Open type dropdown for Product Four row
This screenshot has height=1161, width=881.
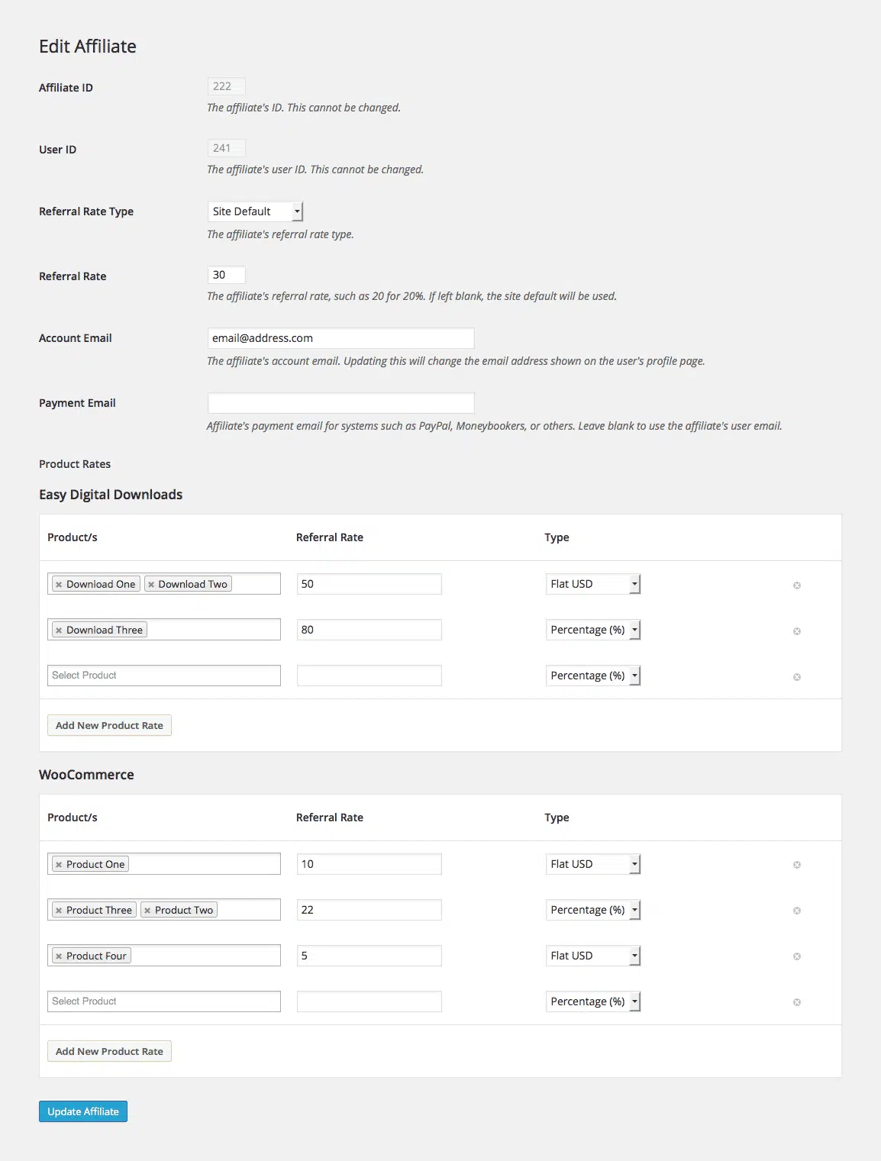(x=592, y=956)
